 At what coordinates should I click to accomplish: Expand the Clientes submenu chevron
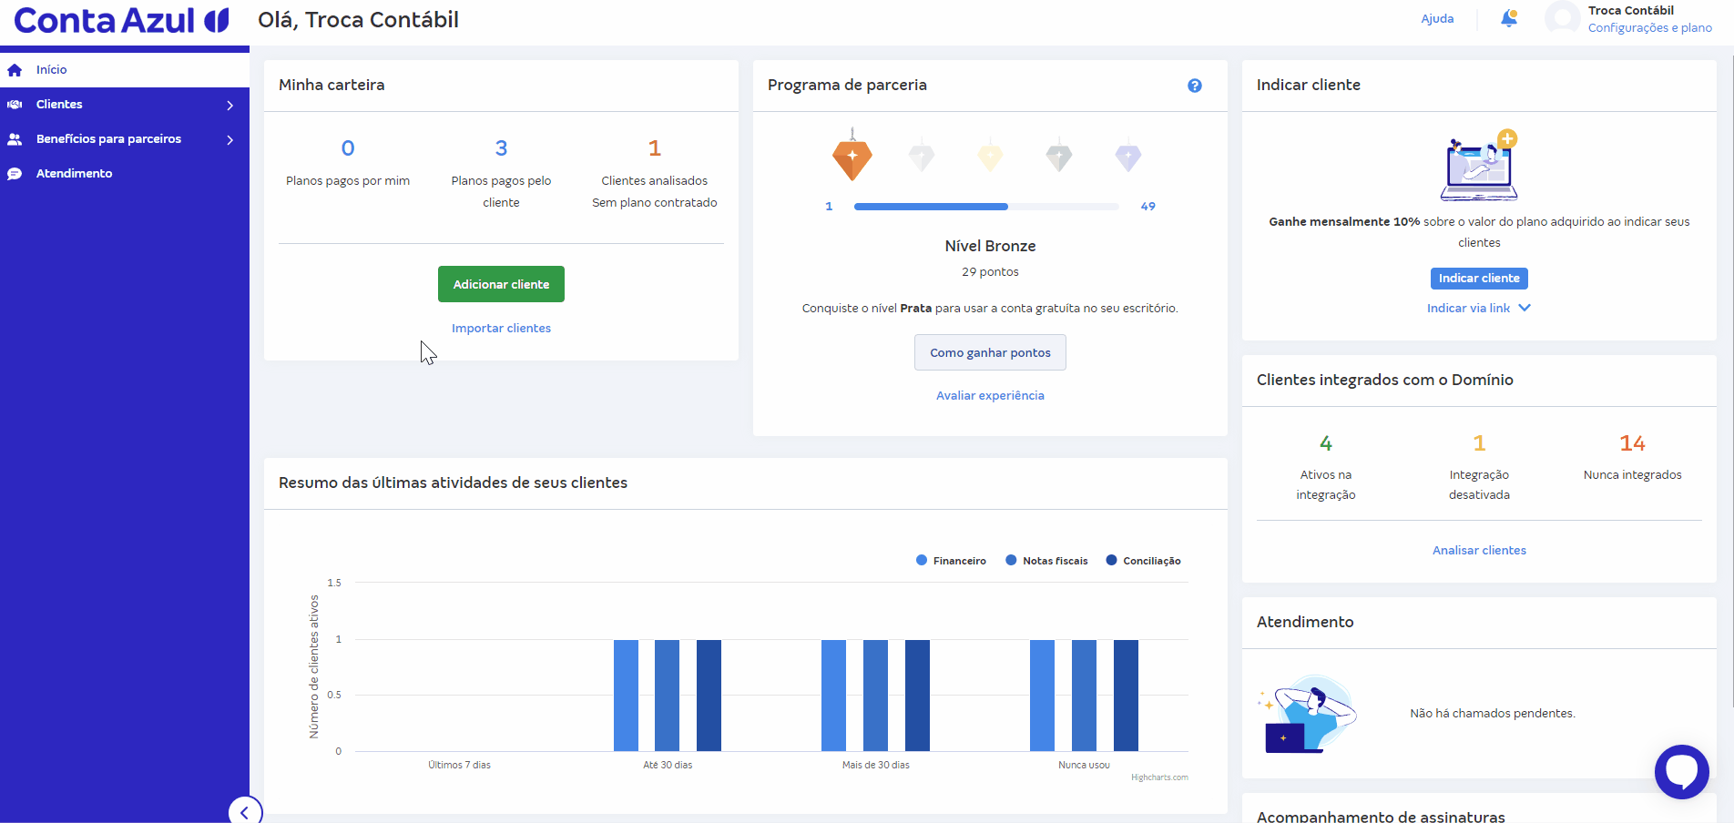coord(230,106)
